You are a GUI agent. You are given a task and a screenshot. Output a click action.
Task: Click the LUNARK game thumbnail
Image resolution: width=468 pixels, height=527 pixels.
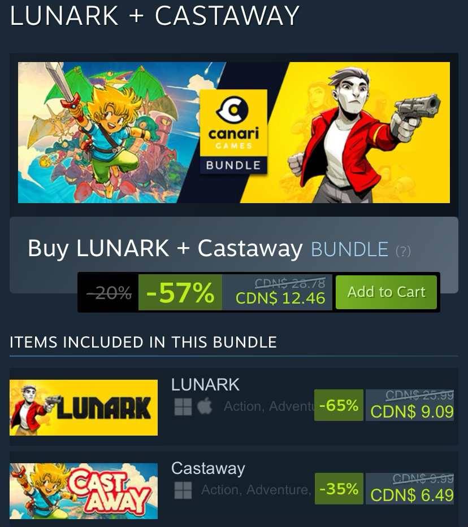coord(84,408)
